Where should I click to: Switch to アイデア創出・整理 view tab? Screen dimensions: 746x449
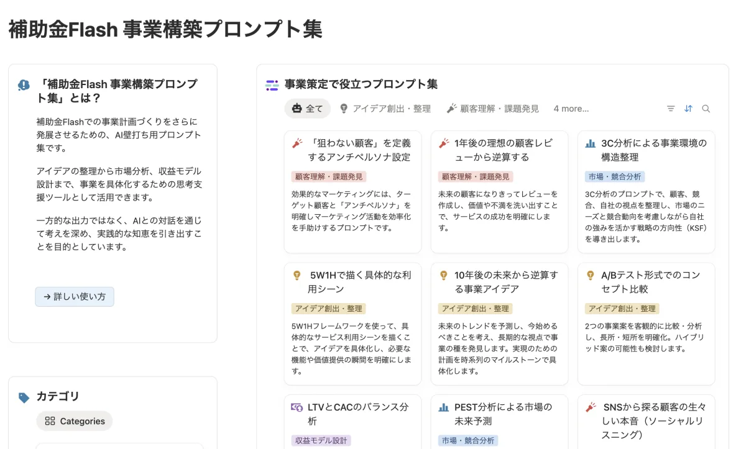(x=385, y=109)
